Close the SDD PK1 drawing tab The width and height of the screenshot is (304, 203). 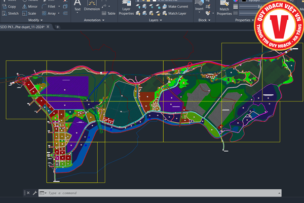[x=48, y=27]
